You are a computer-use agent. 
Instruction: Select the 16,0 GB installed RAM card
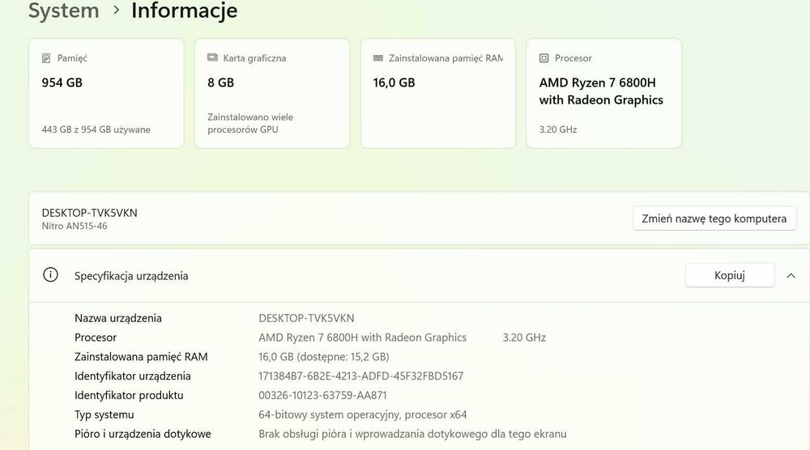(x=437, y=93)
